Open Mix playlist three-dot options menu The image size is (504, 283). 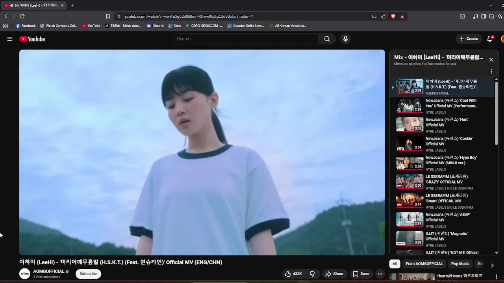pos(491,72)
